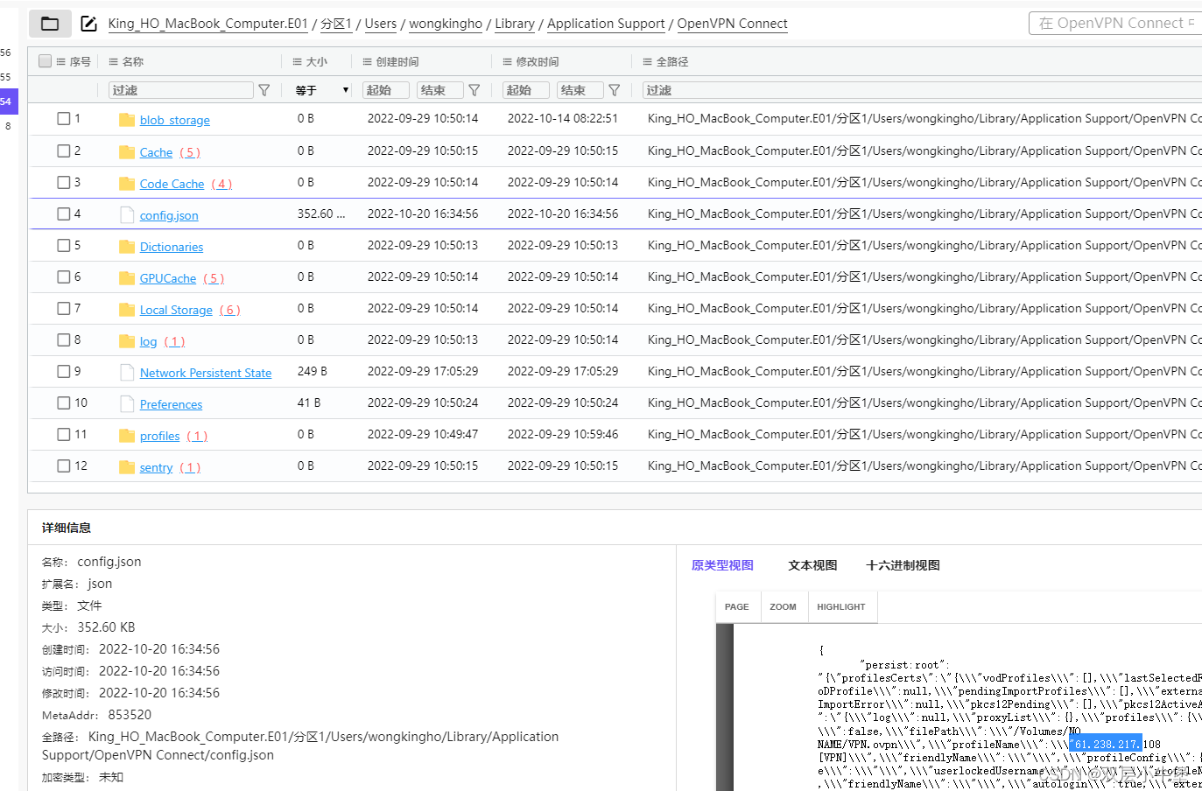Open the Preferences file link
This screenshot has height=791, width=1202.
pos(171,404)
